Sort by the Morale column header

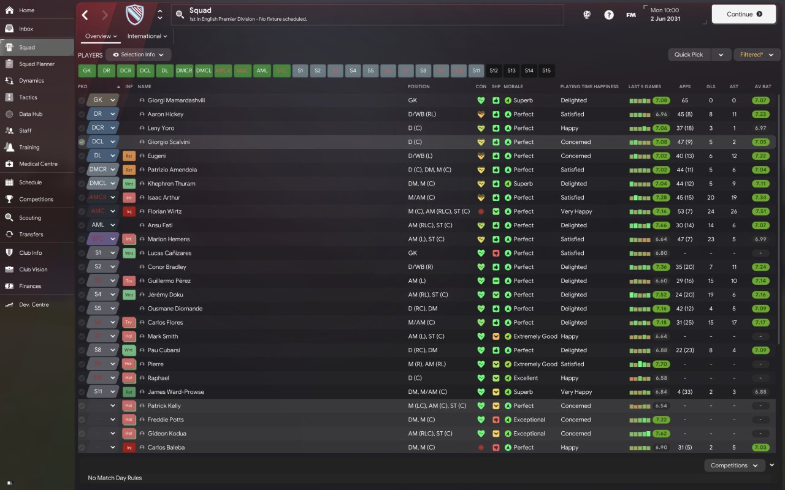[x=513, y=86]
